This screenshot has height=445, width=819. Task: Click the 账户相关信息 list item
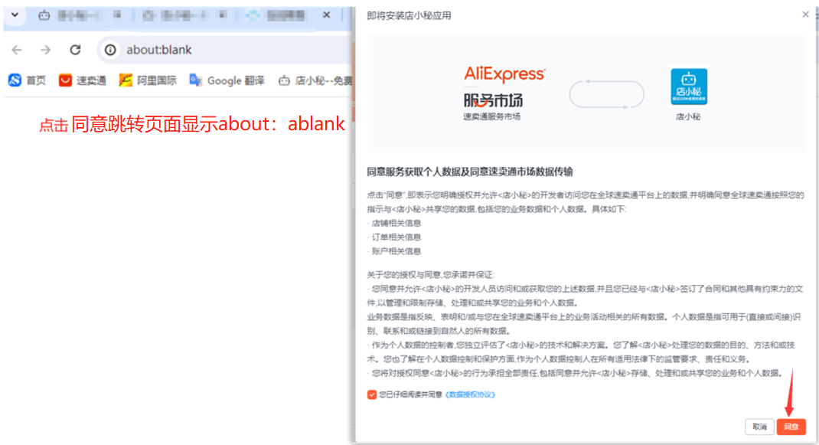coord(396,251)
